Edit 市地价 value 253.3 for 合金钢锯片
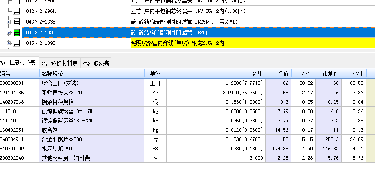This screenshot has width=375, height=173. [329, 139]
